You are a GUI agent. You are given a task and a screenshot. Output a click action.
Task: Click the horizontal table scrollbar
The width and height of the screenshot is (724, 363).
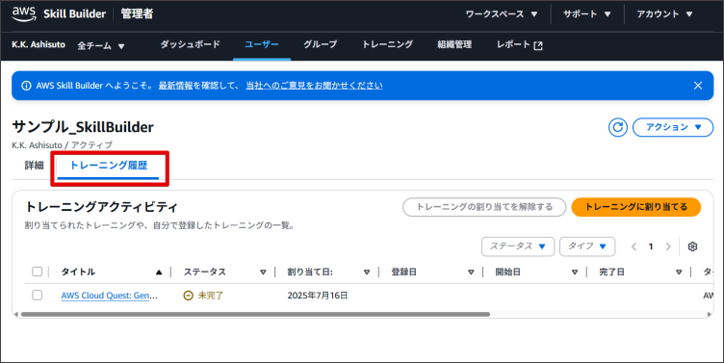click(x=255, y=315)
